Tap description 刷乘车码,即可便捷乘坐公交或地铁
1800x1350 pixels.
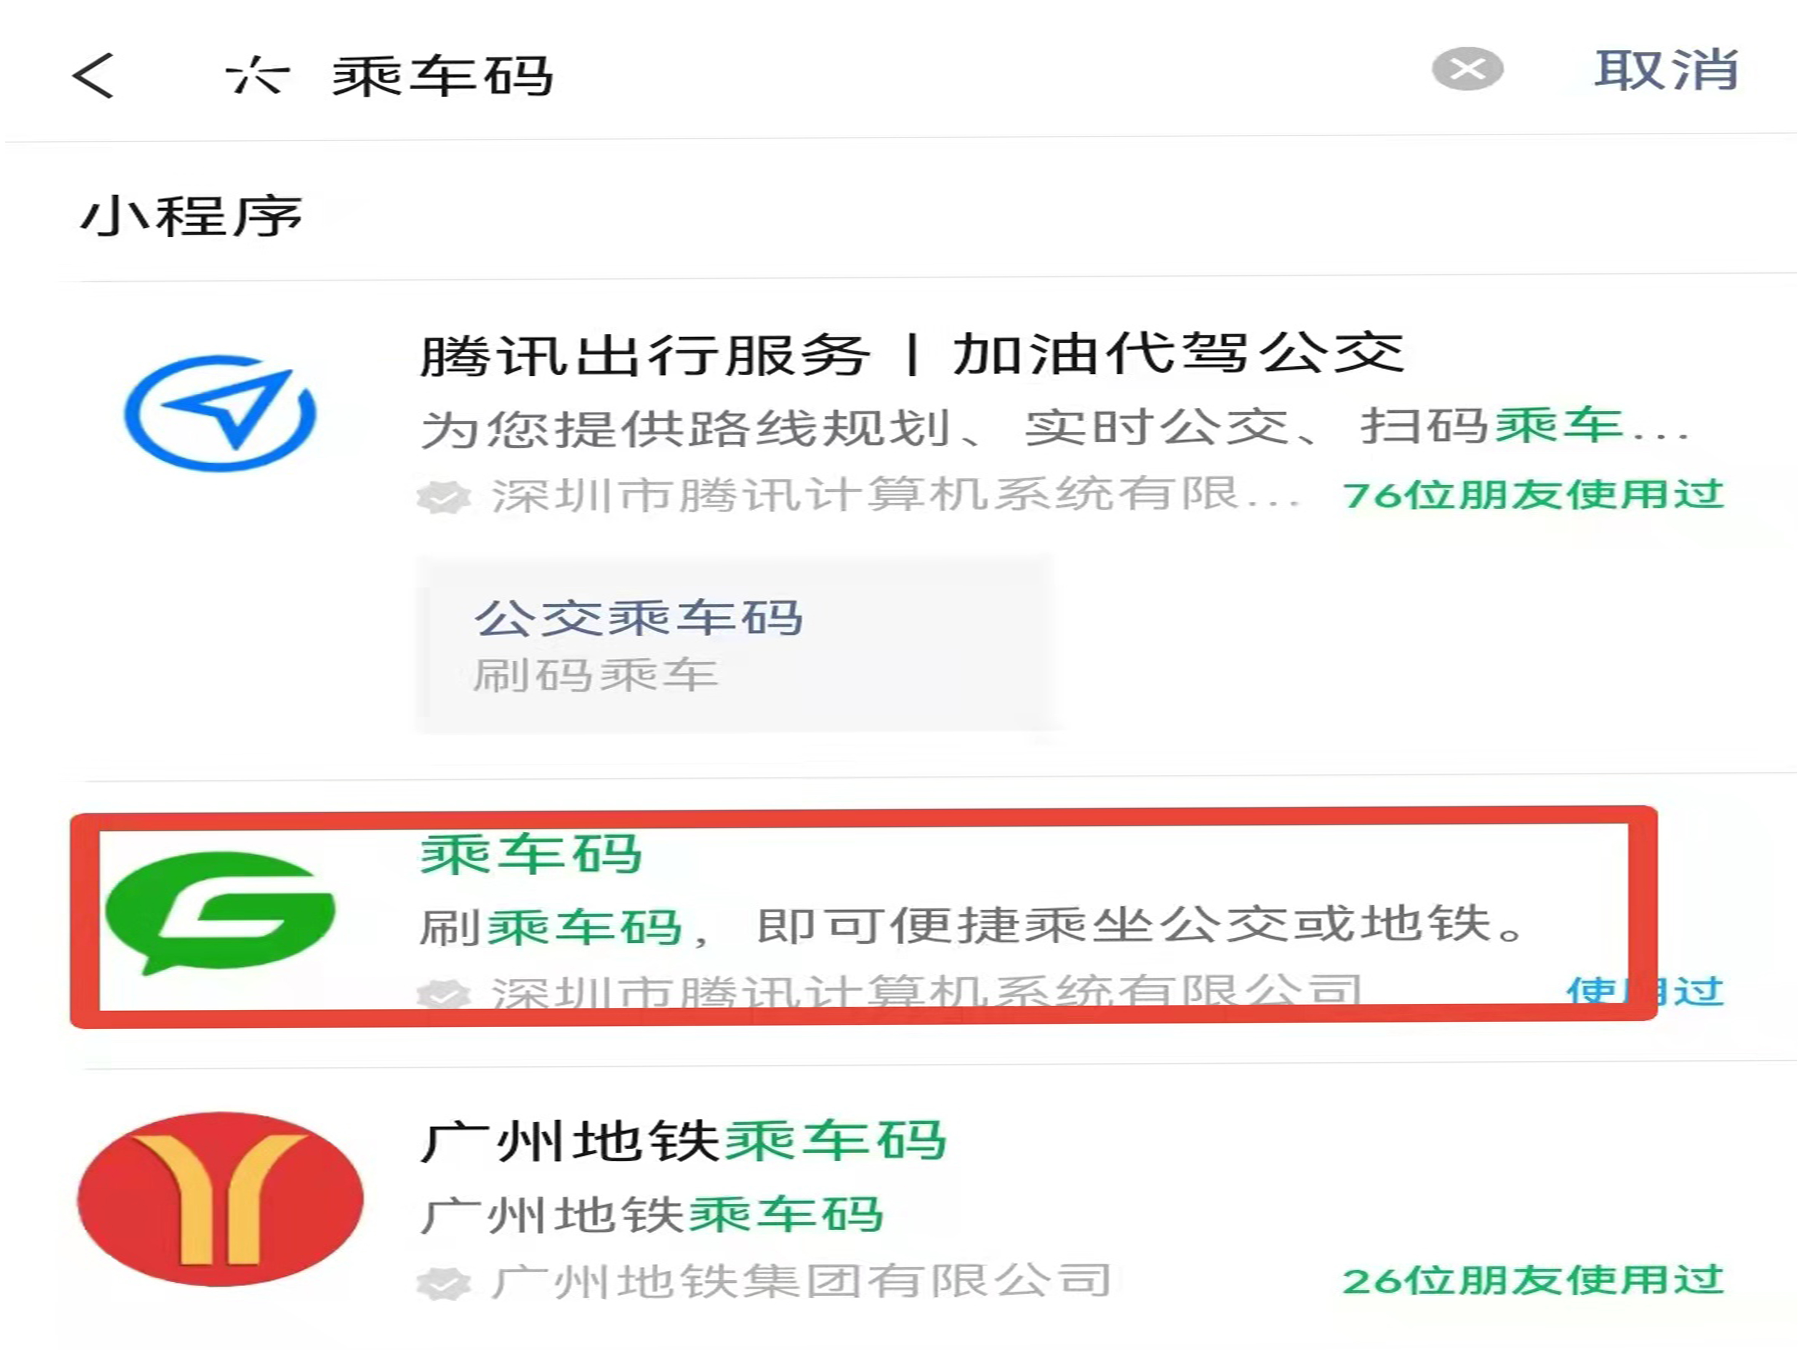(972, 926)
